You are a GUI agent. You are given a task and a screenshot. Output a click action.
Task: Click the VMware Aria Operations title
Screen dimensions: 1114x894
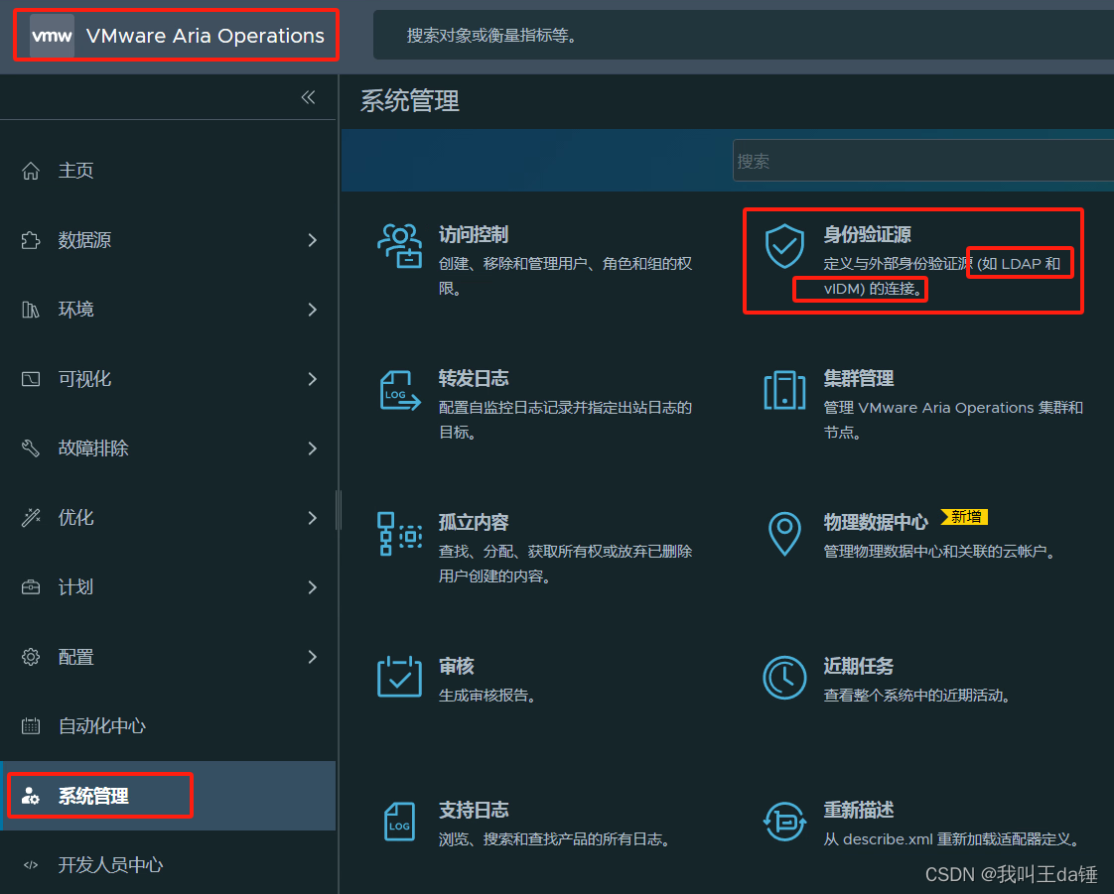pos(206,36)
